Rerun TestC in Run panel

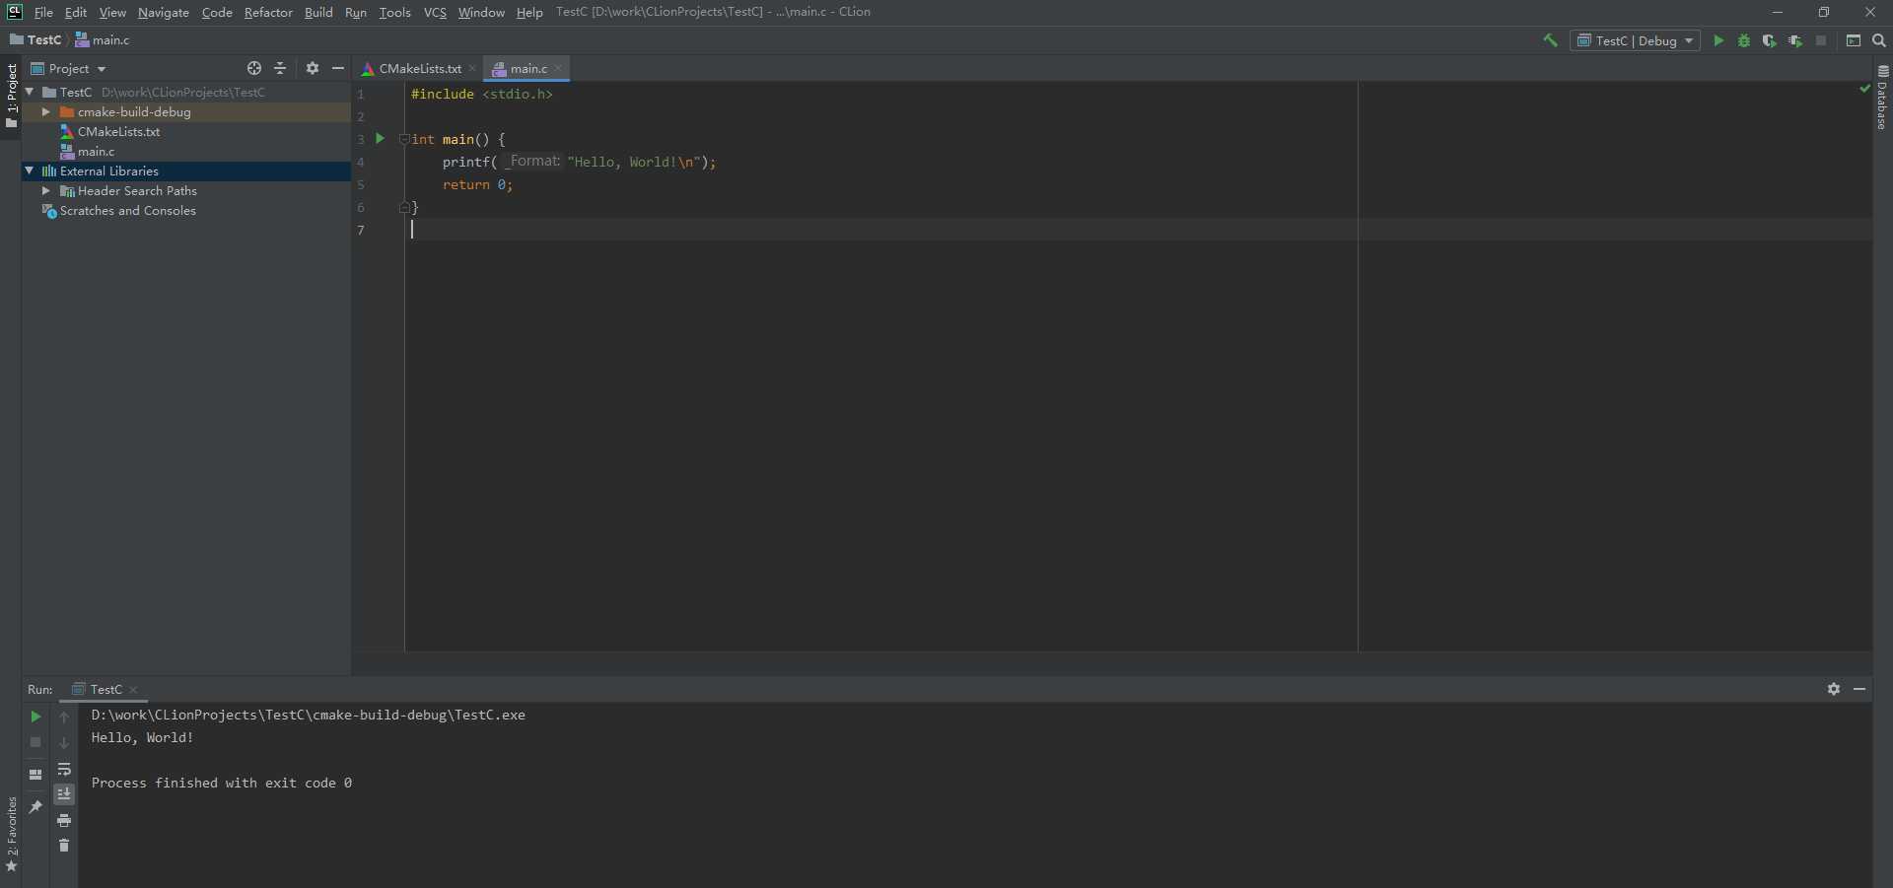[35, 717]
